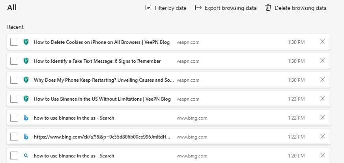This screenshot has width=344, height=163.
Task: Open How to Use Binance in the US blog
Action: tap(102, 99)
